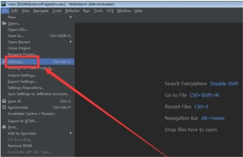
Task: Open the VCS menu
Action: [110, 11]
